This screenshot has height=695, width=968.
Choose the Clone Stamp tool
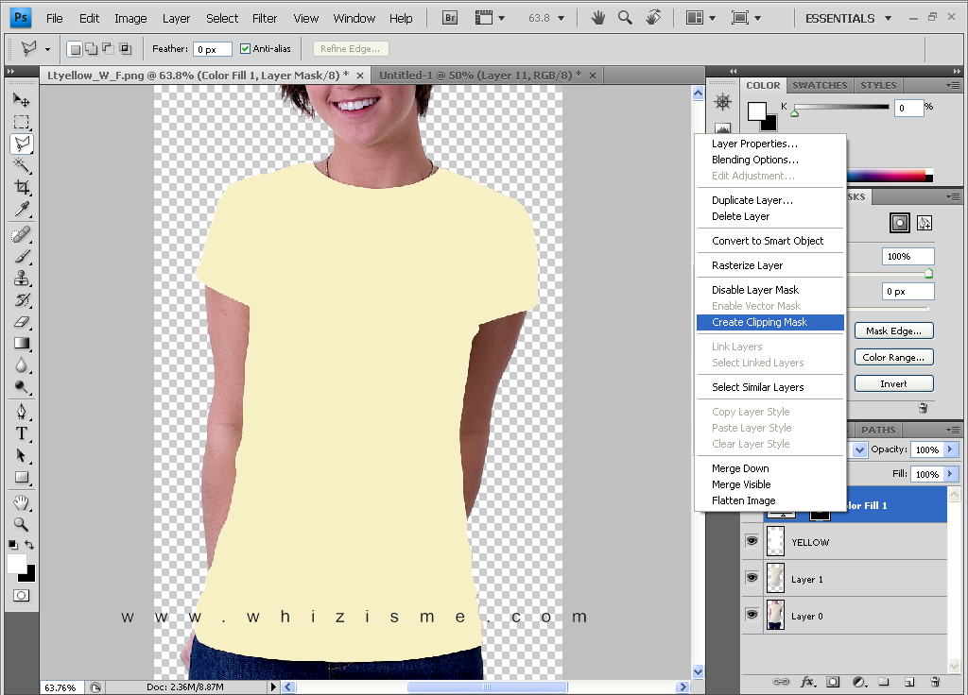click(x=21, y=278)
